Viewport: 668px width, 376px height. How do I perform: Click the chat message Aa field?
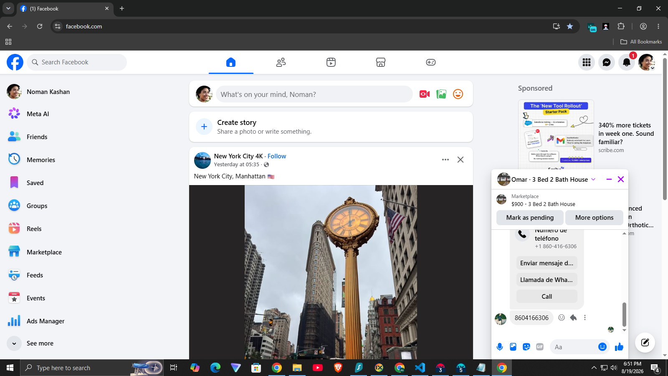point(574,347)
